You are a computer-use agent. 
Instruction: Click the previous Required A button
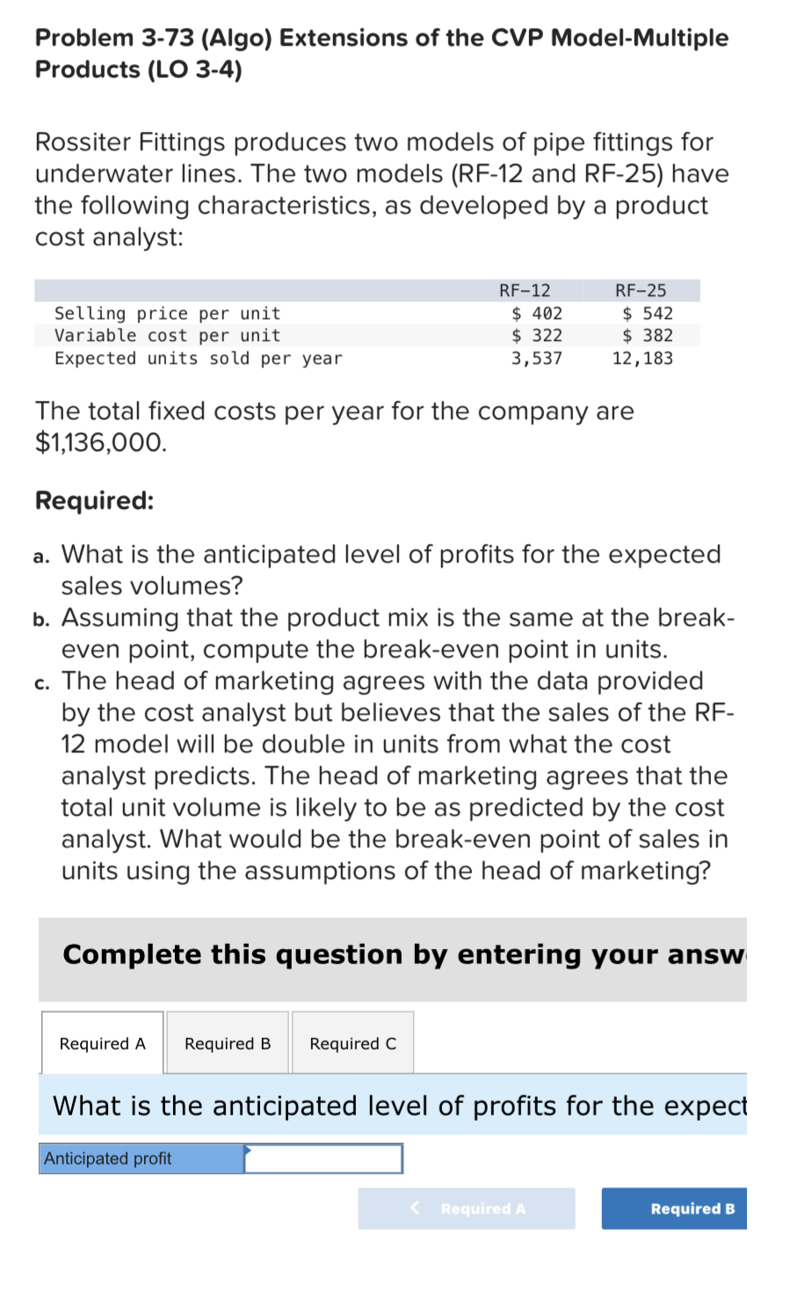point(466,1208)
